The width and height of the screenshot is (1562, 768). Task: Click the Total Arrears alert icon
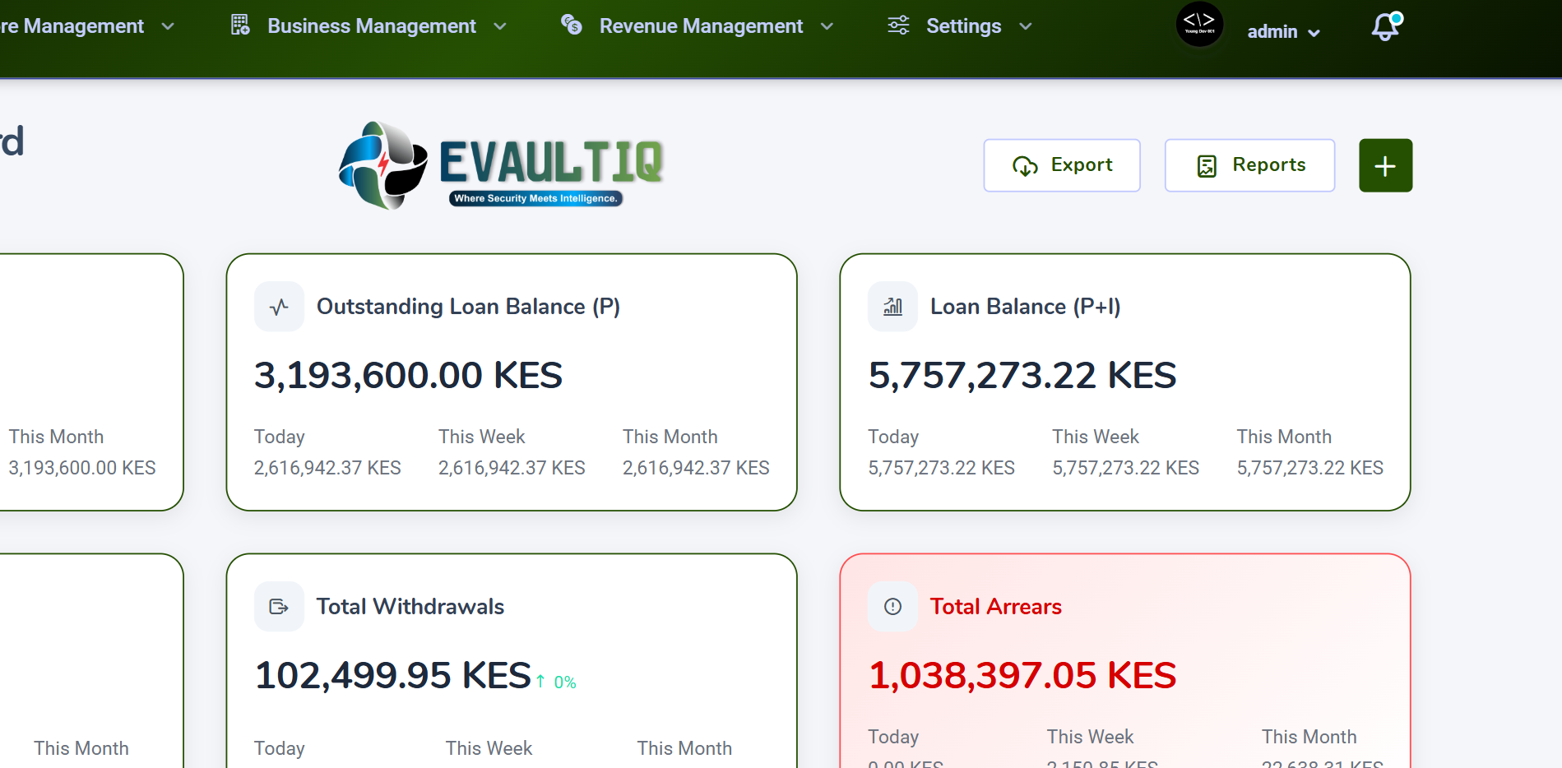892,607
